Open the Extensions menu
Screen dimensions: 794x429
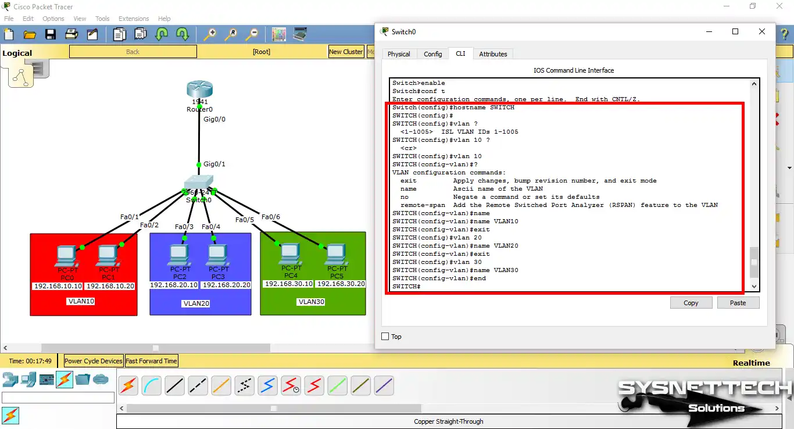click(134, 19)
